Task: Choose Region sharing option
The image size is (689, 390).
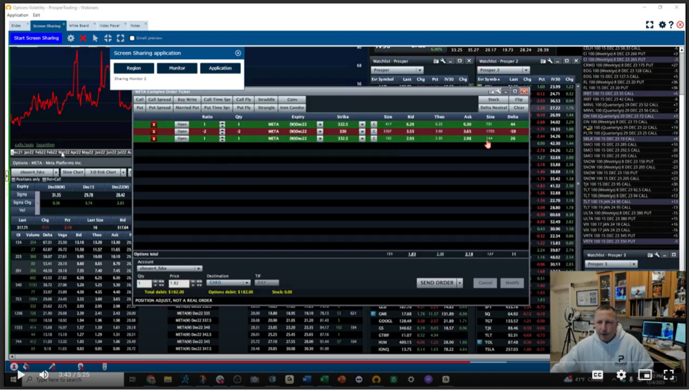Action: 134,68
